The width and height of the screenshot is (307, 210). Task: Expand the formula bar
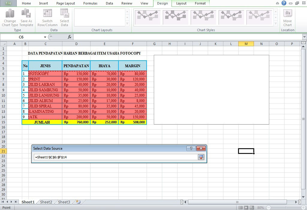tap(304, 37)
